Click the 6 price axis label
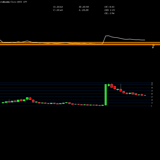The image size is (160, 160). (151, 106)
